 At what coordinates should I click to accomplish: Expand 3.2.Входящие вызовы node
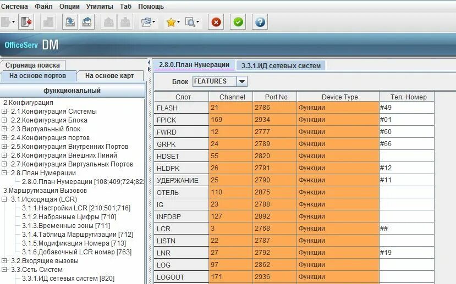[4, 261]
